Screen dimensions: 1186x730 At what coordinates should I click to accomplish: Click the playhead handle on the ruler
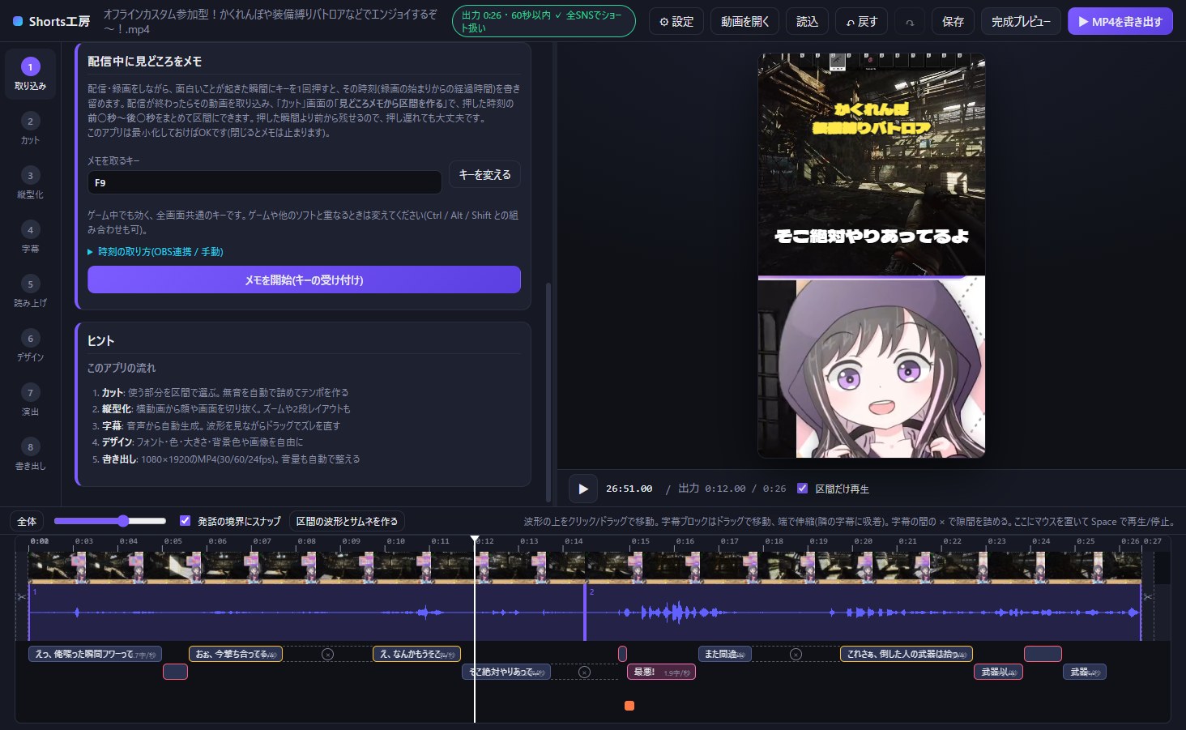[x=475, y=539]
